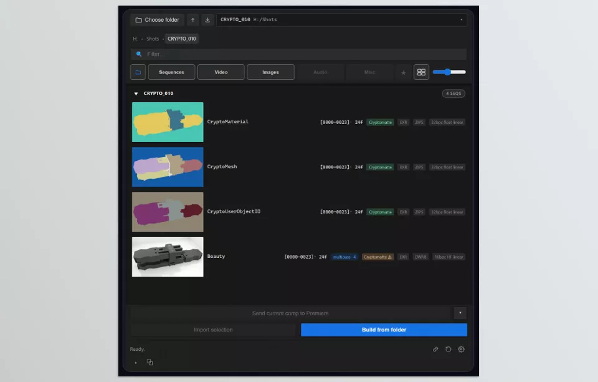Click Build from folder button

[384, 330]
